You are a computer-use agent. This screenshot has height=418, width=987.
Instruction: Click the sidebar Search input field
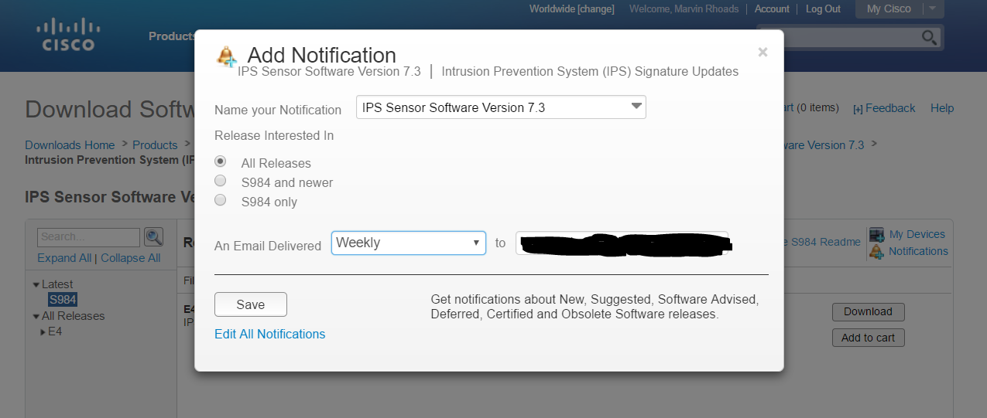pos(88,237)
